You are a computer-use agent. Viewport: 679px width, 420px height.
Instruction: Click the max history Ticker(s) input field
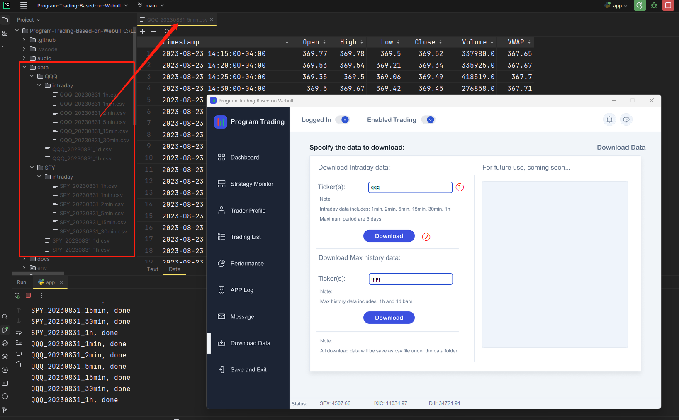pyautogui.click(x=411, y=279)
